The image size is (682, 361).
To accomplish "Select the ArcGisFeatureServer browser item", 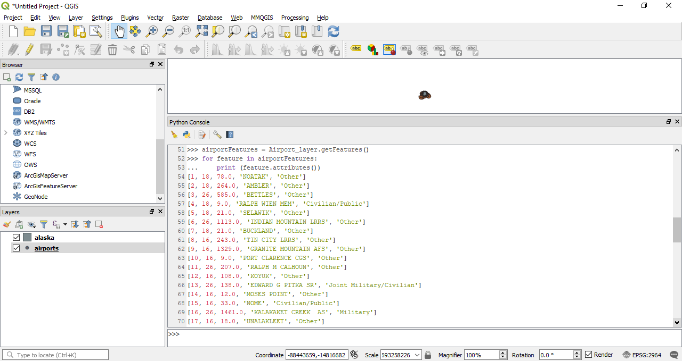I will 51,186.
